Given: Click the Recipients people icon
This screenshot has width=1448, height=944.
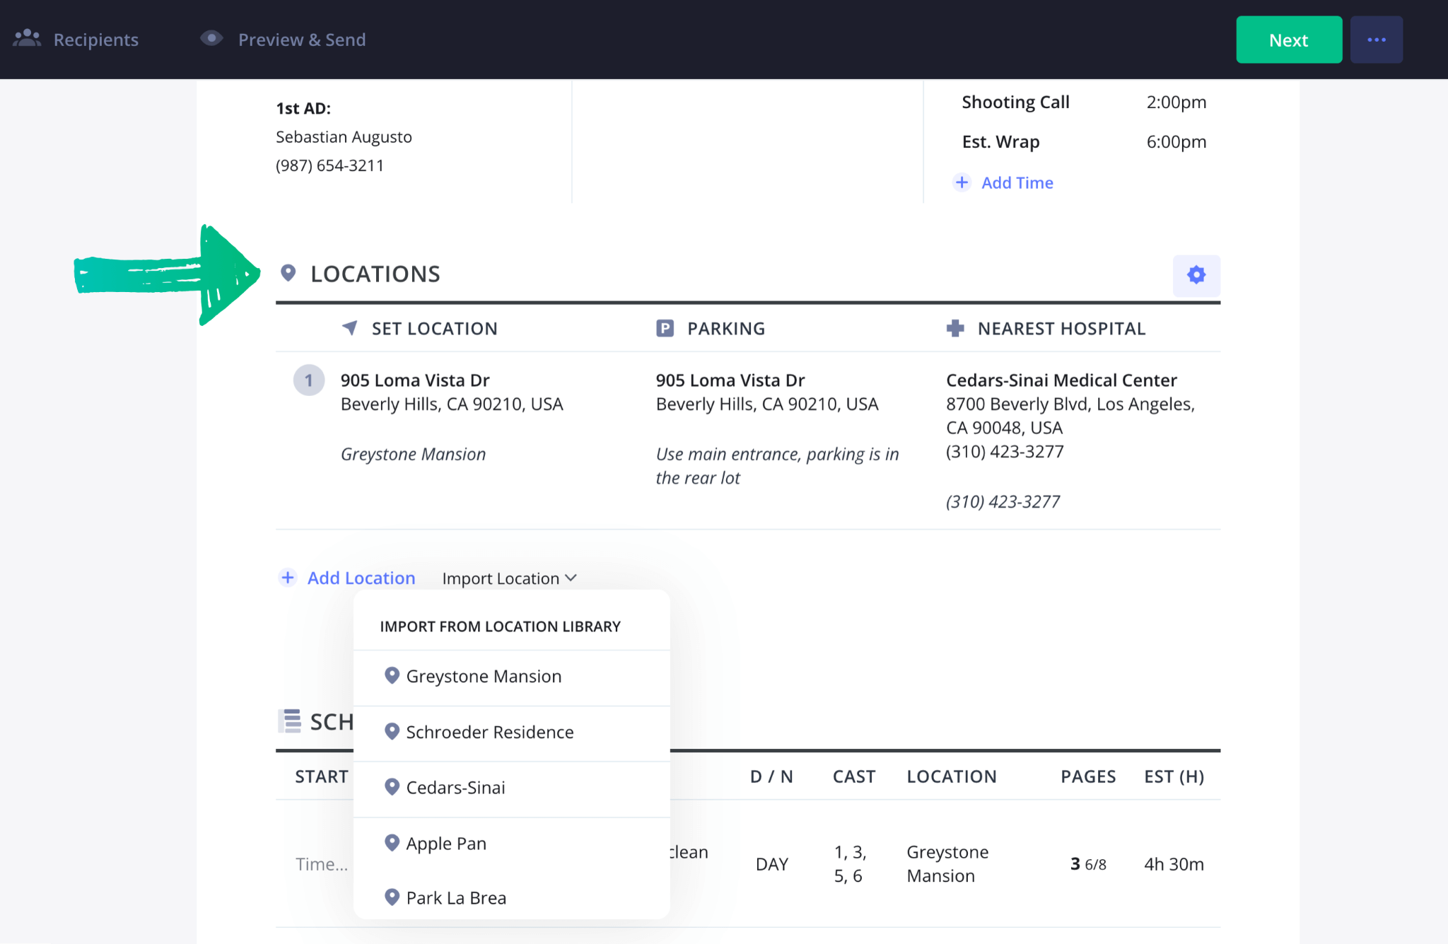Looking at the screenshot, I should [28, 39].
